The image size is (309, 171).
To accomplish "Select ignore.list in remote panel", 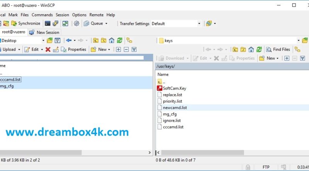I will 171,121.
